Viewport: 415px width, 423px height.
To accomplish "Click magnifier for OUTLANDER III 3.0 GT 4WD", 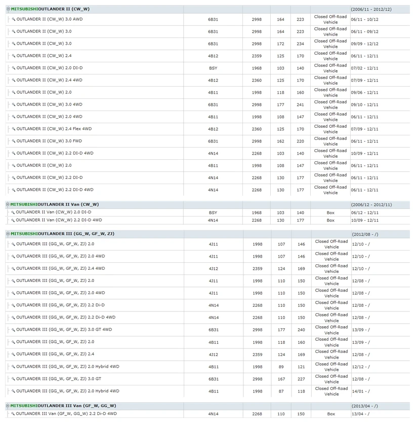I will [x=13, y=330].
